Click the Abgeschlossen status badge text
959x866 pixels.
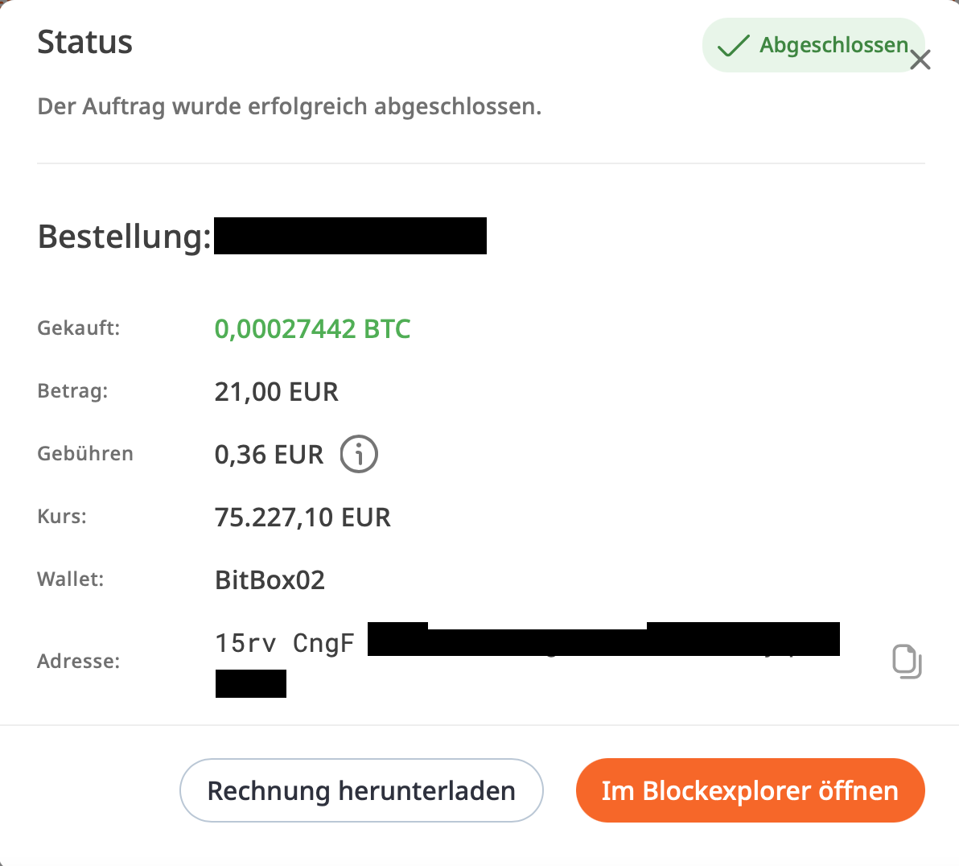tap(833, 45)
